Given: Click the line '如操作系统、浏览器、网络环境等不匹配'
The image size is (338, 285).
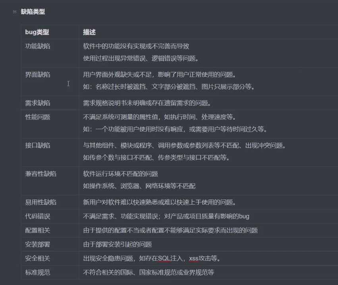Looking at the screenshot, I should [139, 186].
